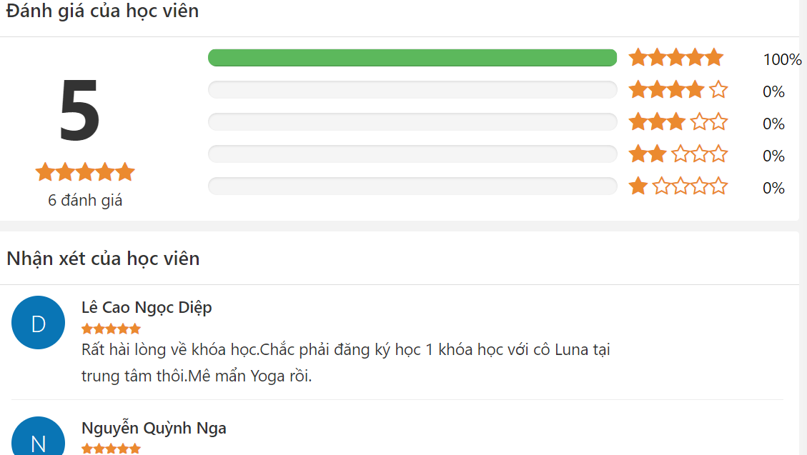
Task: Click the reviewer name Lê Cao Ngọc Diệp
Action: (146, 307)
